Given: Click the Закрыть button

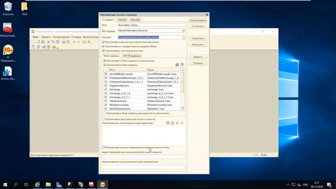Looking at the screenshot, I should 198,57.
